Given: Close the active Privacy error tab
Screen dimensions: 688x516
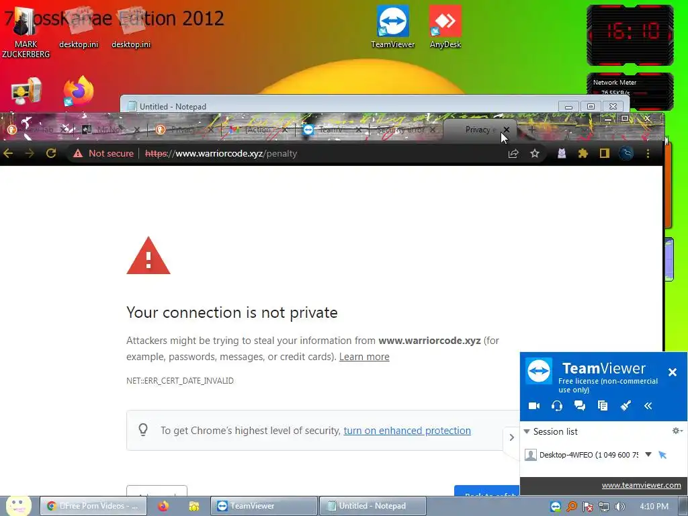Looking at the screenshot, I should (x=507, y=130).
